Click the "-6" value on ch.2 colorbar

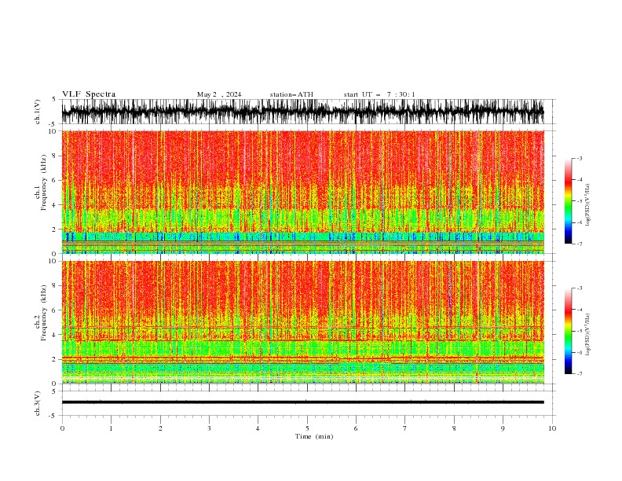tap(579, 352)
